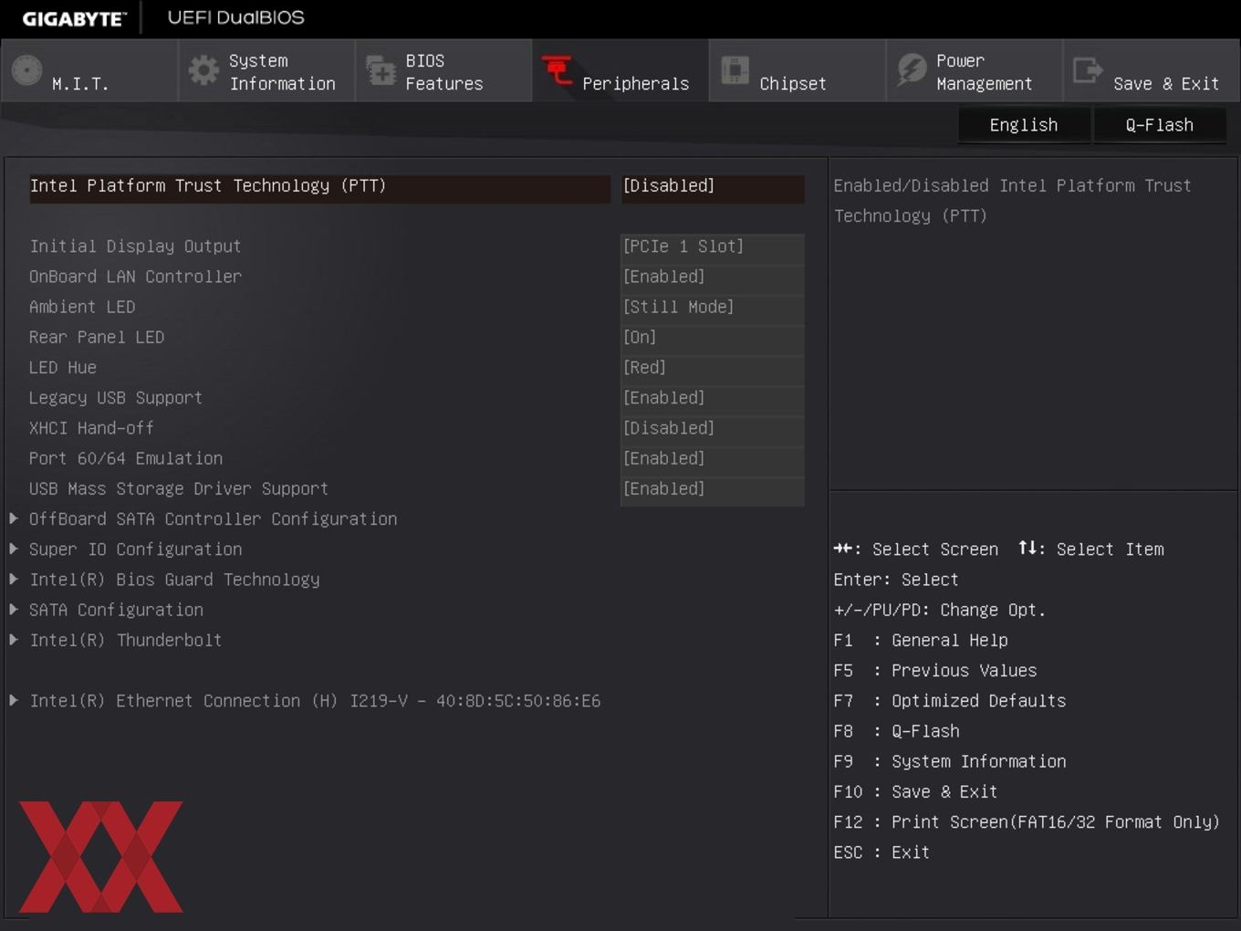
Task: Go to the Chipset tab
Action: [x=797, y=70]
